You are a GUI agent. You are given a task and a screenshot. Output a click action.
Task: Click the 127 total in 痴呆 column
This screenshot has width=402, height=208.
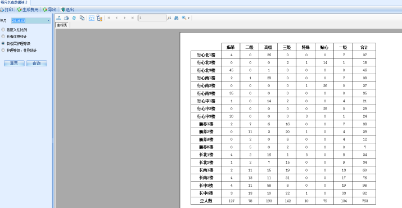point(231,201)
